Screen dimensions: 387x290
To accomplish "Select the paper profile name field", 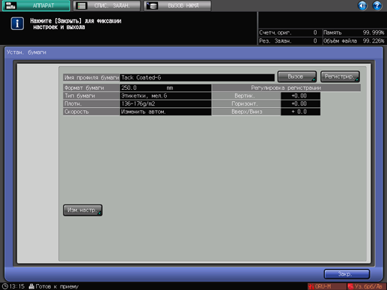I will click(197, 78).
